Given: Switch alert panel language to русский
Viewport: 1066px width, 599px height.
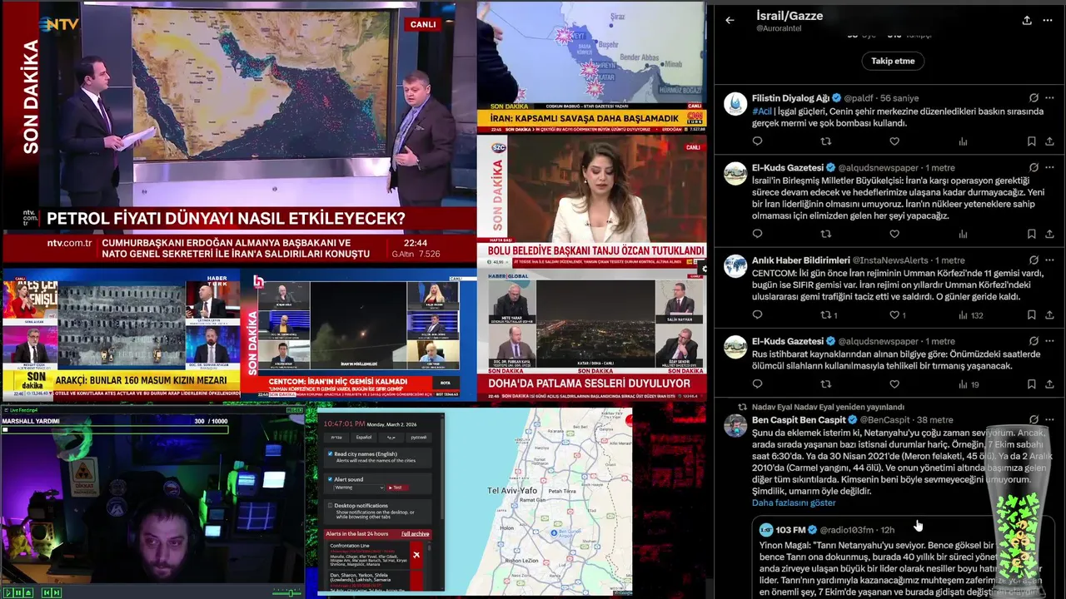Looking at the screenshot, I should (418, 437).
